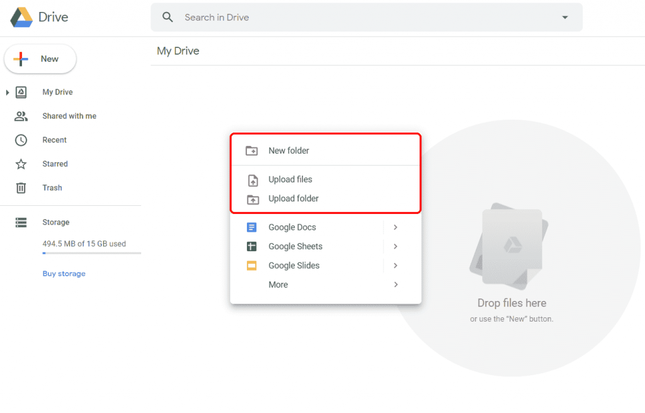Click the Google Drive logo

[x=21, y=17]
